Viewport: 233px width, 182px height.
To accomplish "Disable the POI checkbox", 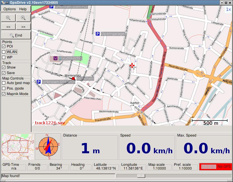I will pyautogui.click(x=4, y=46).
